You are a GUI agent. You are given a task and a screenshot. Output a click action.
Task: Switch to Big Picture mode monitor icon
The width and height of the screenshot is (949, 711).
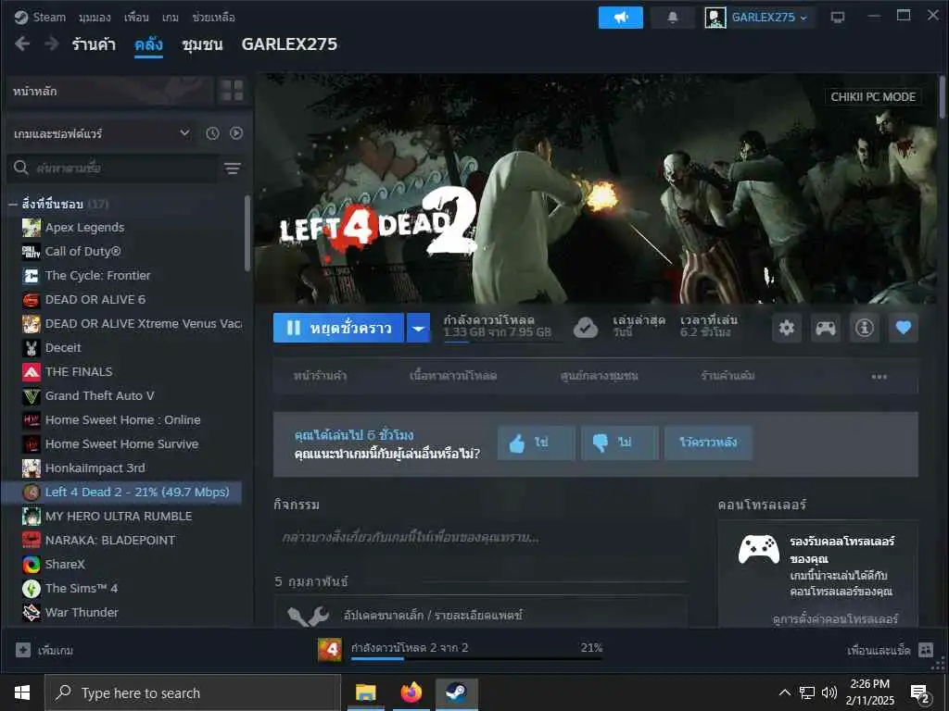838,18
